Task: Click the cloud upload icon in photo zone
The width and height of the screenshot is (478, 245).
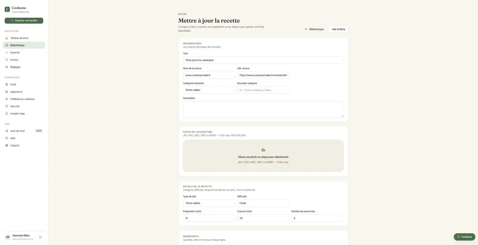Action: coord(263,150)
